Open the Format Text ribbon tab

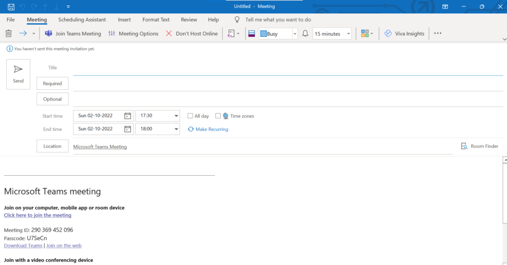tap(156, 20)
